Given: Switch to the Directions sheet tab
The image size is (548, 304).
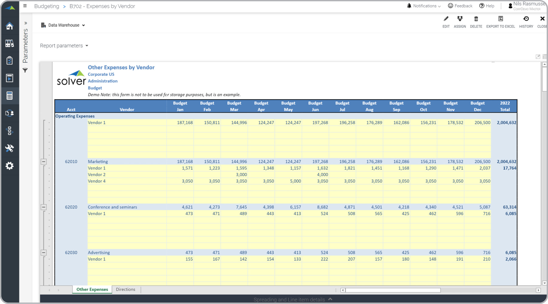Looking at the screenshot, I should point(126,289).
